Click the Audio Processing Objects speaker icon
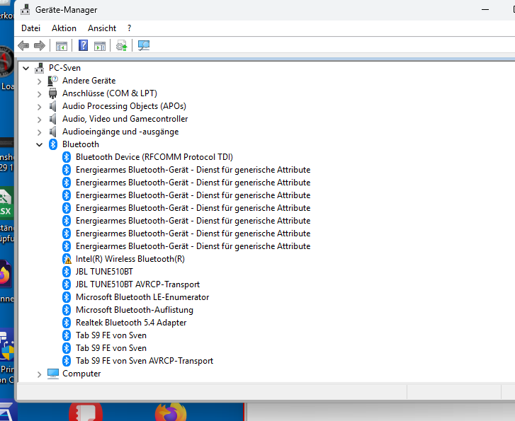Screen dimensions: 515x421 [x=52, y=106]
